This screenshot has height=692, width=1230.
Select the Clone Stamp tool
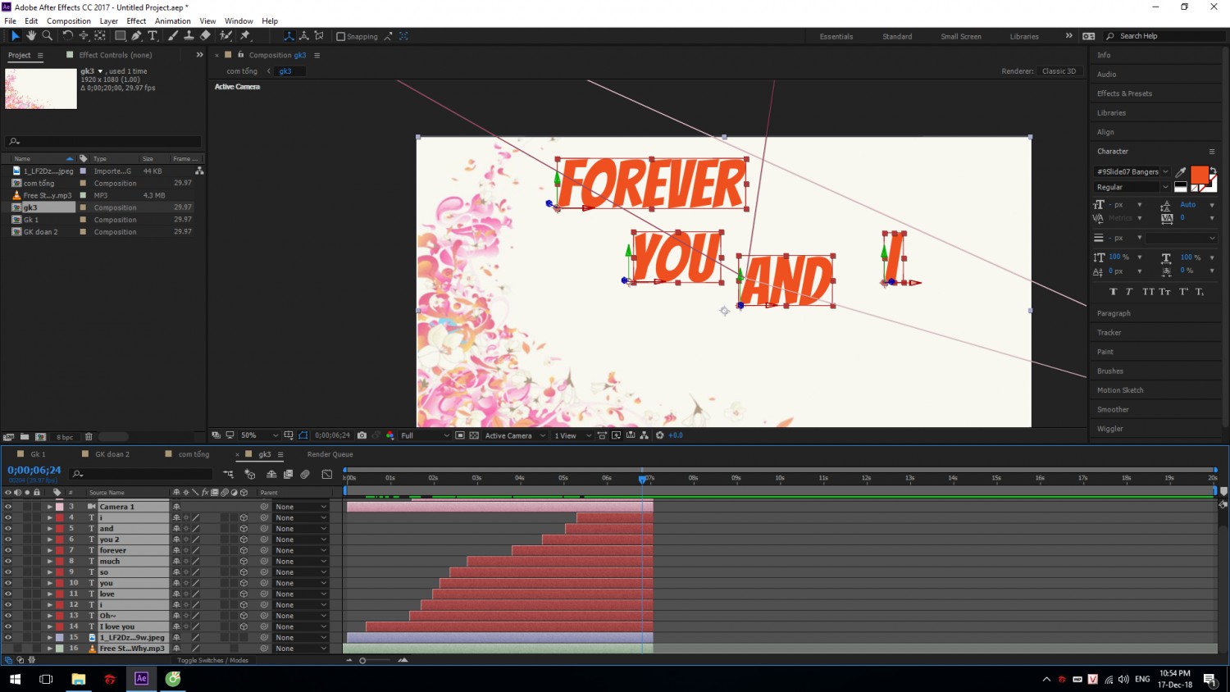pyautogui.click(x=189, y=36)
